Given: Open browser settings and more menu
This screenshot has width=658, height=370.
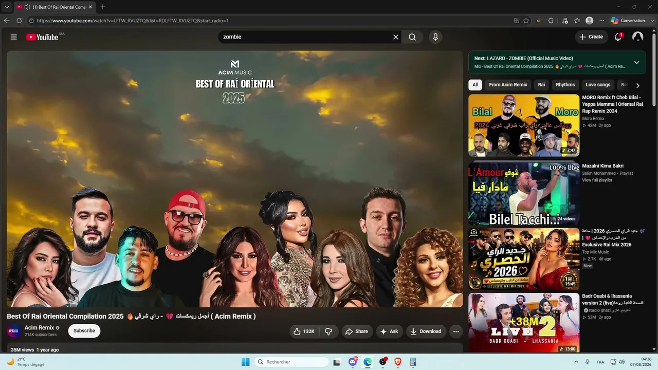Looking at the screenshot, I should point(601,21).
